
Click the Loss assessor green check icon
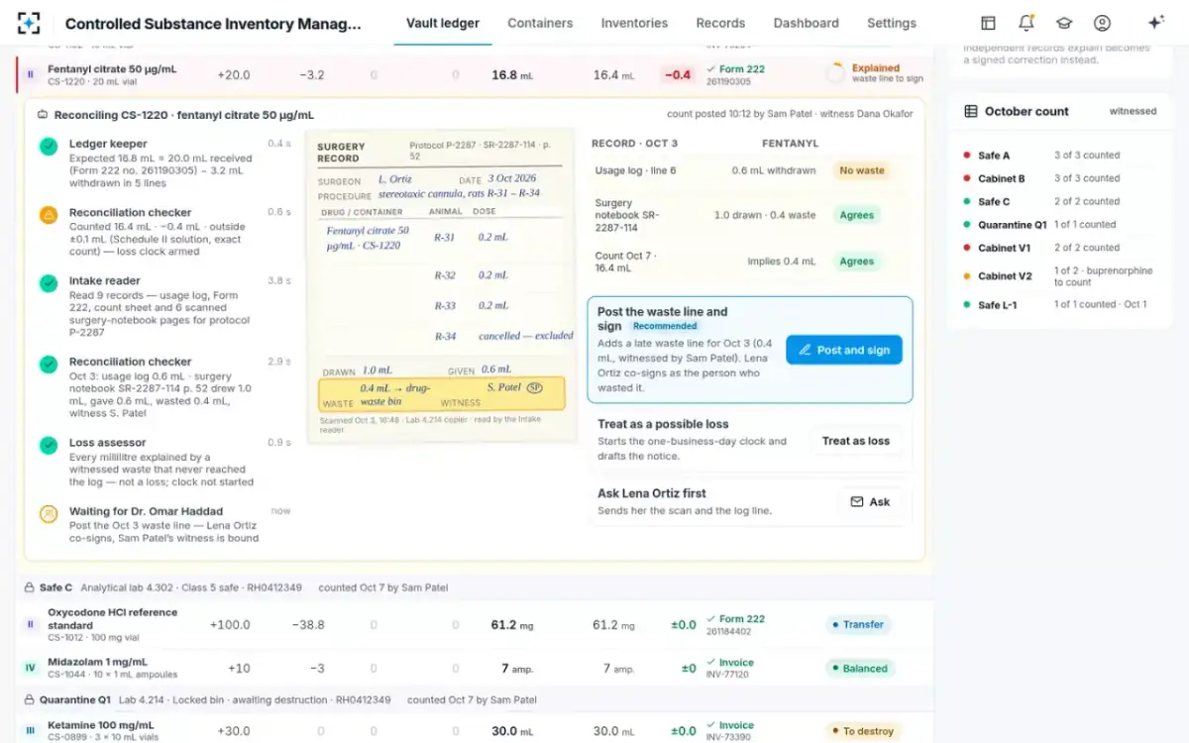pyautogui.click(x=48, y=446)
